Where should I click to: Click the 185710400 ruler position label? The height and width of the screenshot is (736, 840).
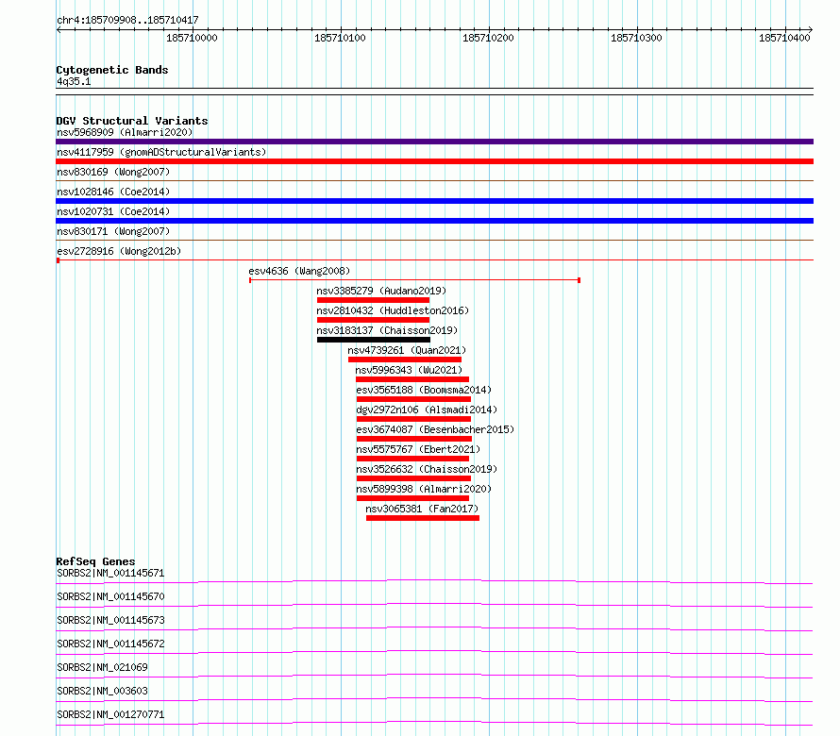pos(784,38)
